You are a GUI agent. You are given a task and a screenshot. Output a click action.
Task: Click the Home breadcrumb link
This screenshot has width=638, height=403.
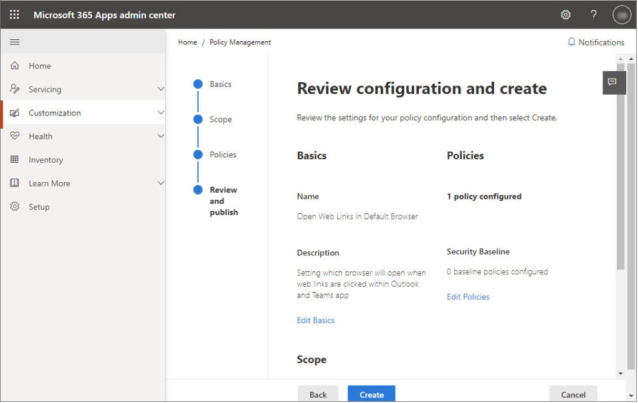pos(187,42)
